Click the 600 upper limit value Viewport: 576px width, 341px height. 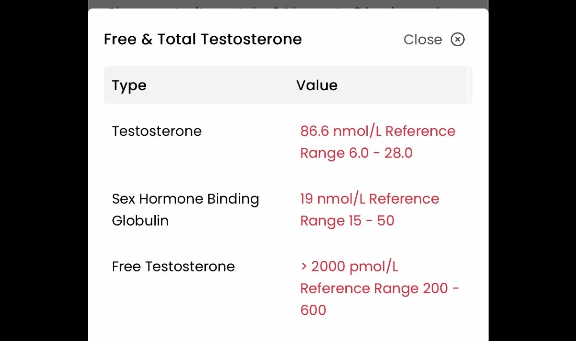313,310
